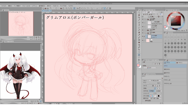
Task: Click the New document toolbar icon
Action: pyautogui.click(x=43, y=8)
